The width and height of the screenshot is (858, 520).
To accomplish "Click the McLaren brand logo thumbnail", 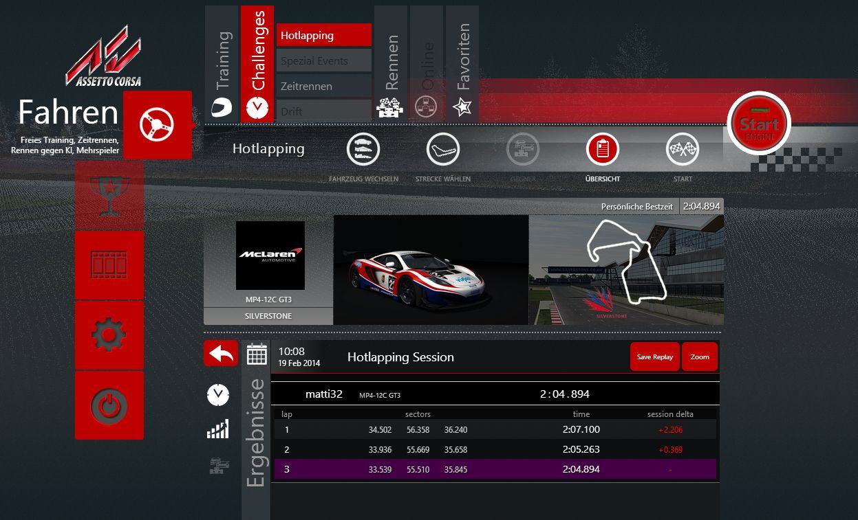I will [x=270, y=255].
